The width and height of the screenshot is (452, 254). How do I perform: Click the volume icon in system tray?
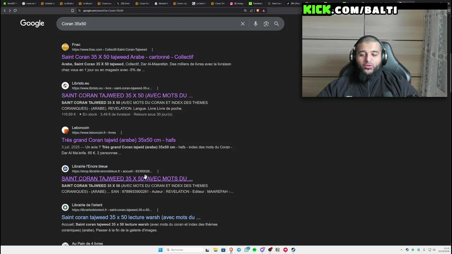434,250
